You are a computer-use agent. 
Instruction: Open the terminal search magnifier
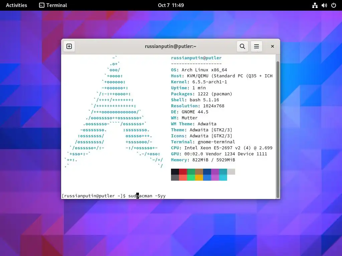point(242,46)
